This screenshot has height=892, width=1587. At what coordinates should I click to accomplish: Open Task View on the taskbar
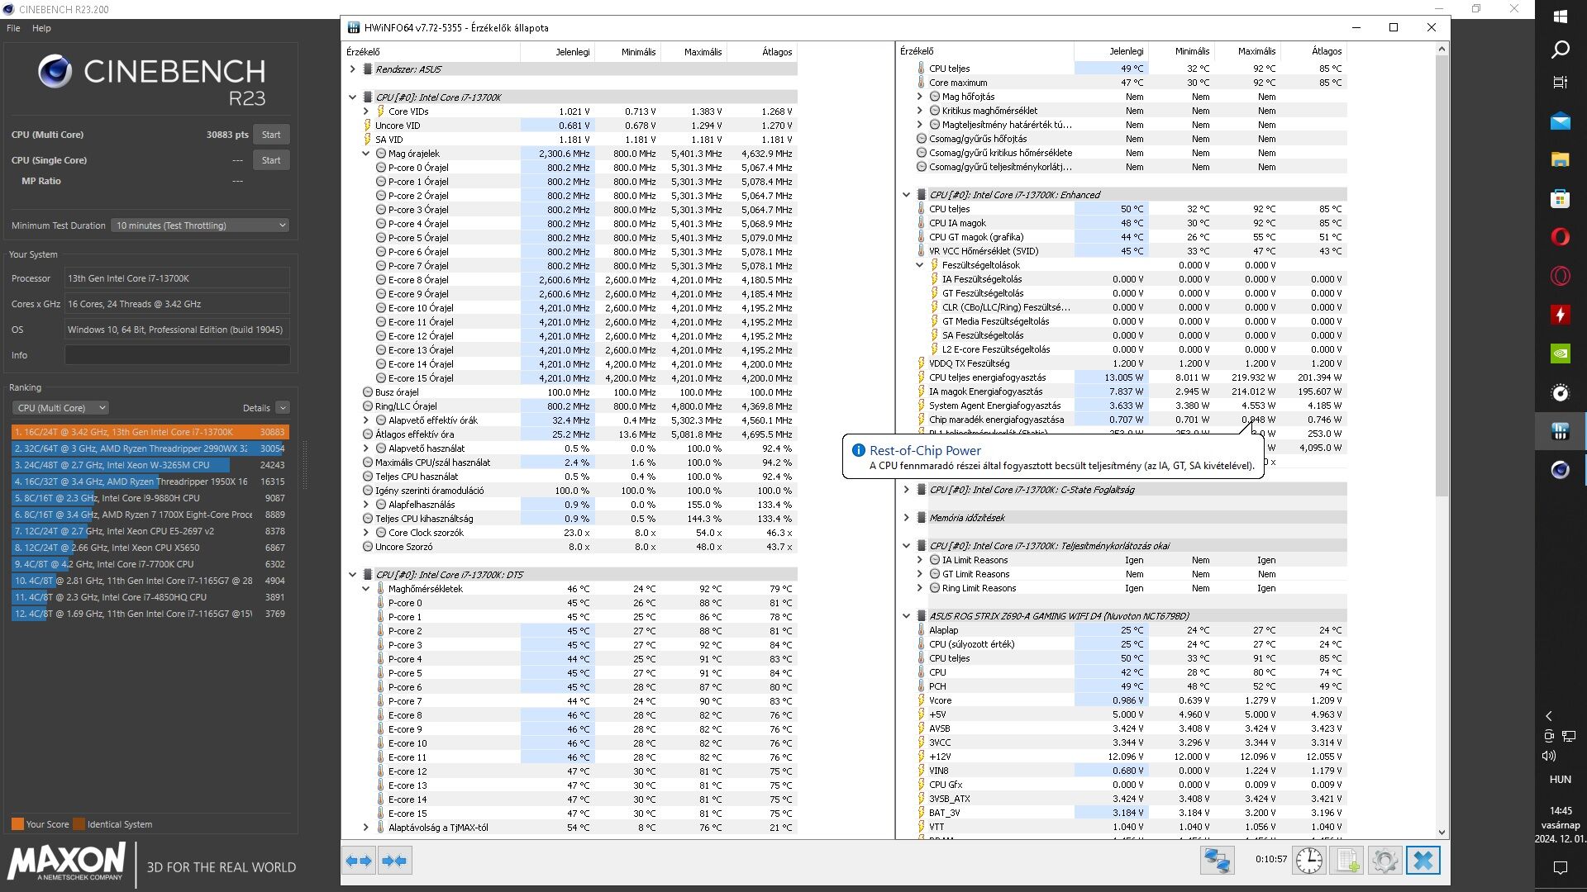[1561, 83]
